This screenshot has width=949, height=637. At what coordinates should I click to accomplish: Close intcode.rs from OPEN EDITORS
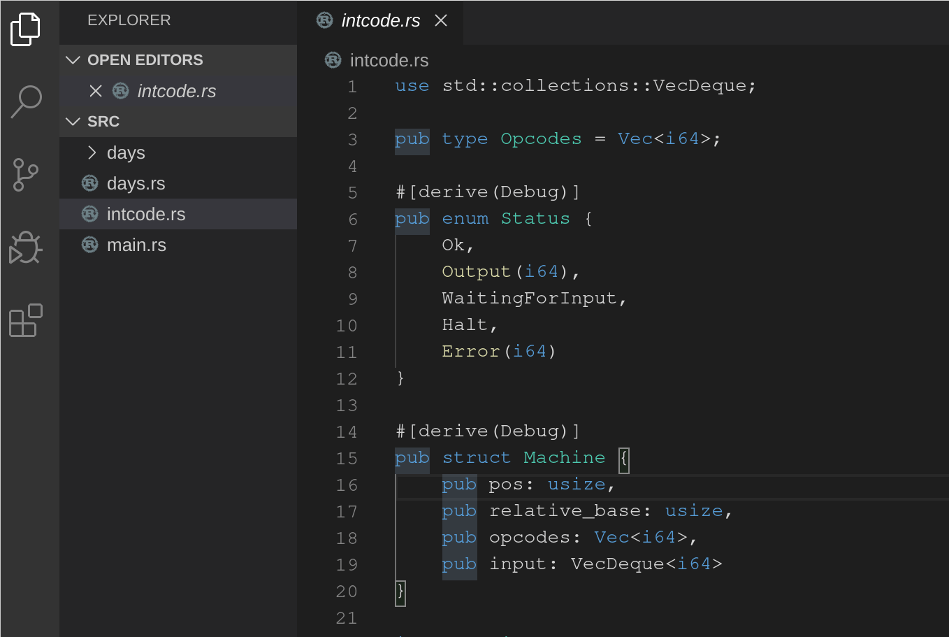[96, 91]
